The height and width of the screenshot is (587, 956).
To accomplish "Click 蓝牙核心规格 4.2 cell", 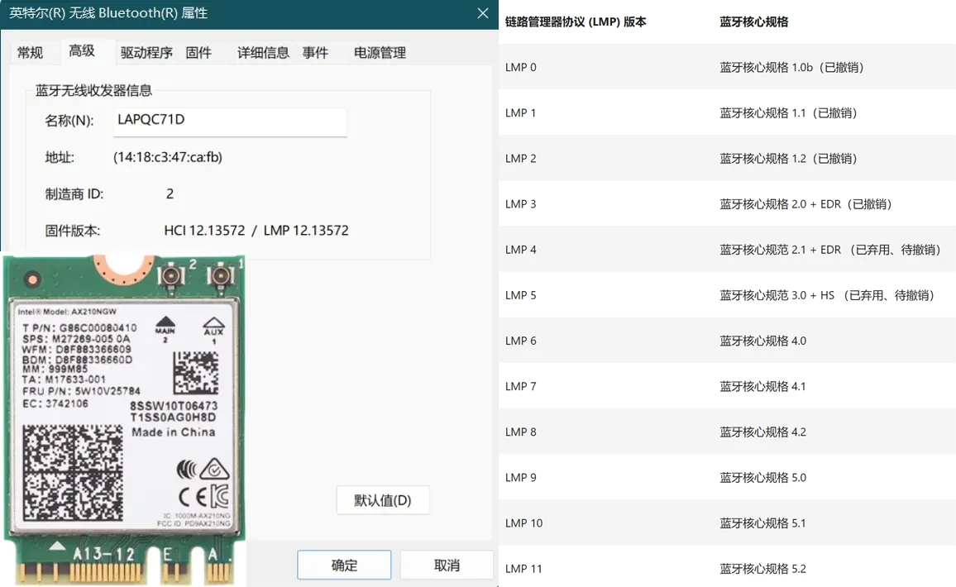I will coord(762,432).
